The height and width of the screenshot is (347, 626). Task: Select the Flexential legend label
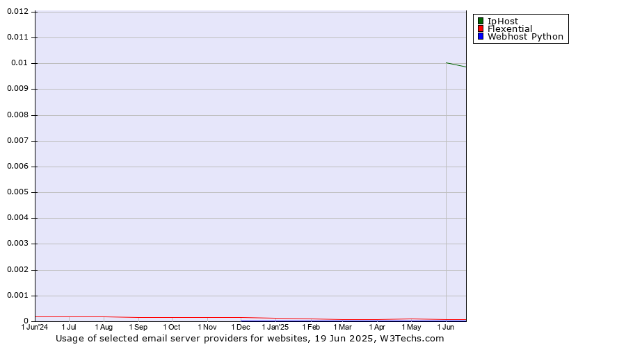click(510, 28)
